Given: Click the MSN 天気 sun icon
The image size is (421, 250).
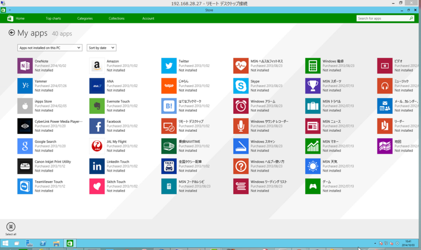Looking at the screenshot, I should point(313,166).
